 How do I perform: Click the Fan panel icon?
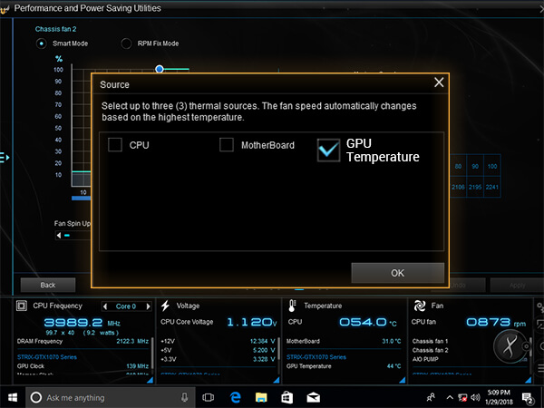click(x=419, y=306)
